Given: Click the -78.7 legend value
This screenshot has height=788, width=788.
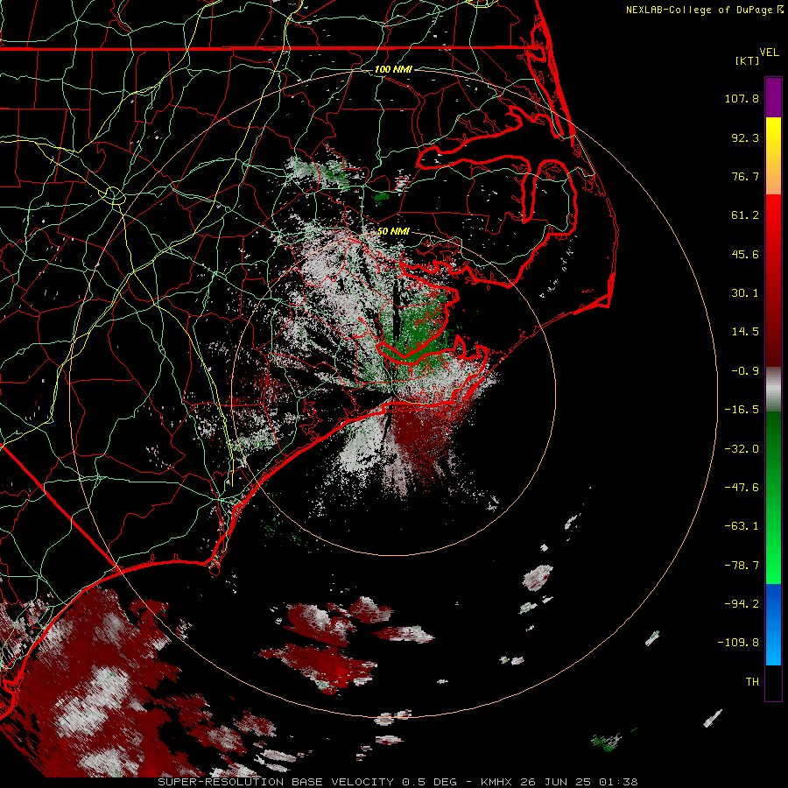Looking at the screenshot, I should 742,566.
